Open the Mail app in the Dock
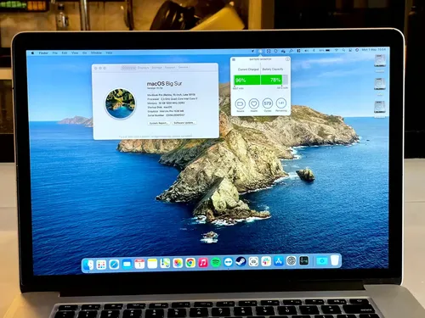This screenshot has height=318, width=425. click(127, 265)
